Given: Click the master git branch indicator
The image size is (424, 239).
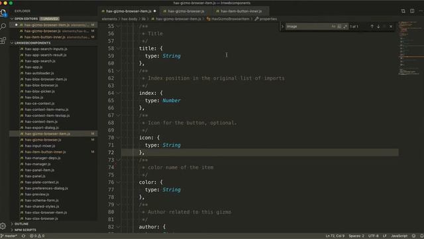Looking at the screenshot, I should point(9,236).
